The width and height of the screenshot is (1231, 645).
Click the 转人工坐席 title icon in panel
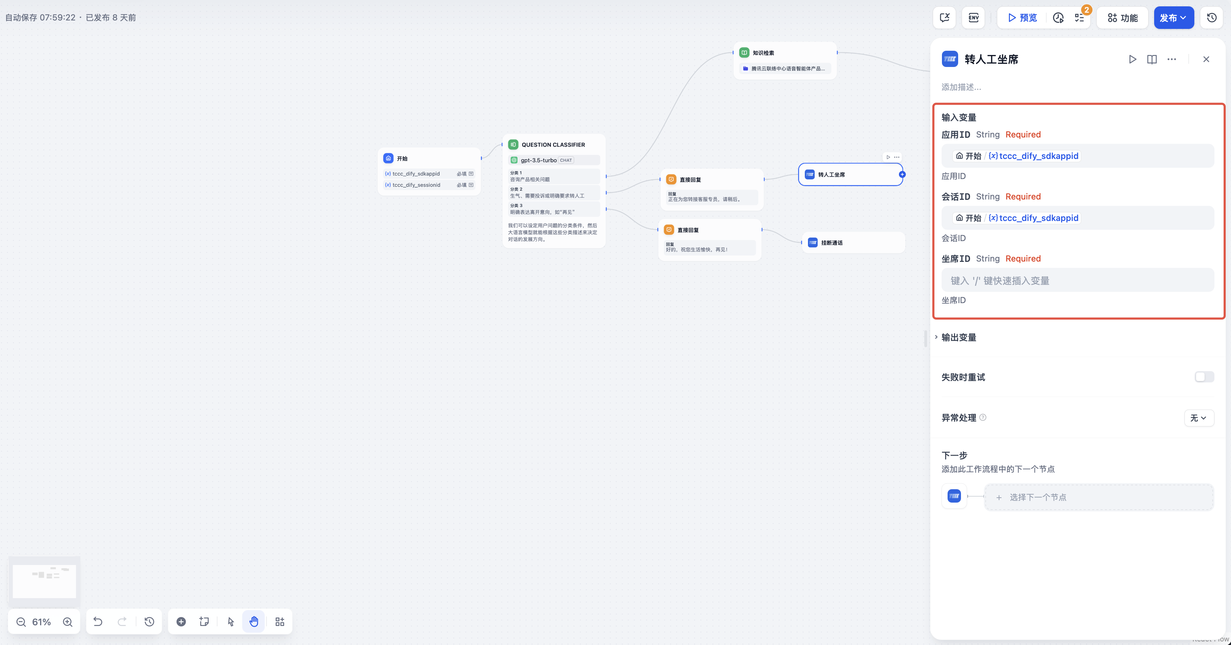(950, 59)
